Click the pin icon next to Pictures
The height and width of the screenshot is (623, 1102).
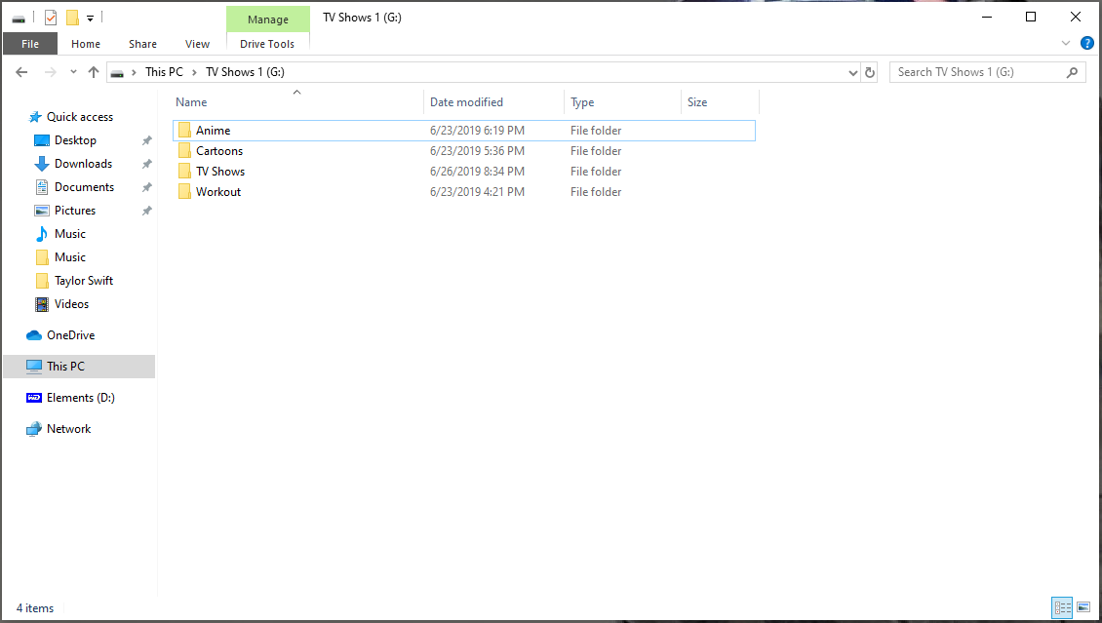coord(147,211)
